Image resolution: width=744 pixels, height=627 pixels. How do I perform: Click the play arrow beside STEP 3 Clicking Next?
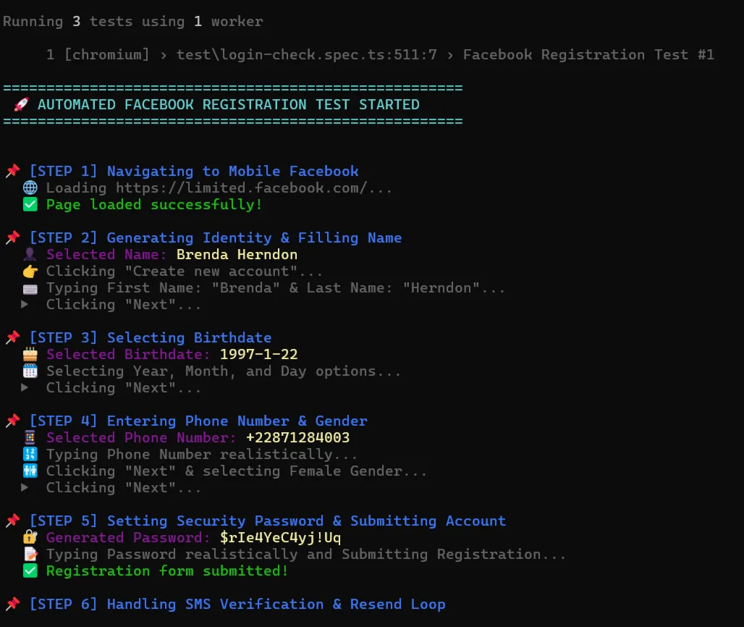pyautogui.click(x=25, y=387)
